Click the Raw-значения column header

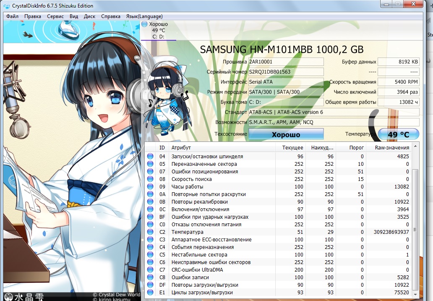coord(389,148)
